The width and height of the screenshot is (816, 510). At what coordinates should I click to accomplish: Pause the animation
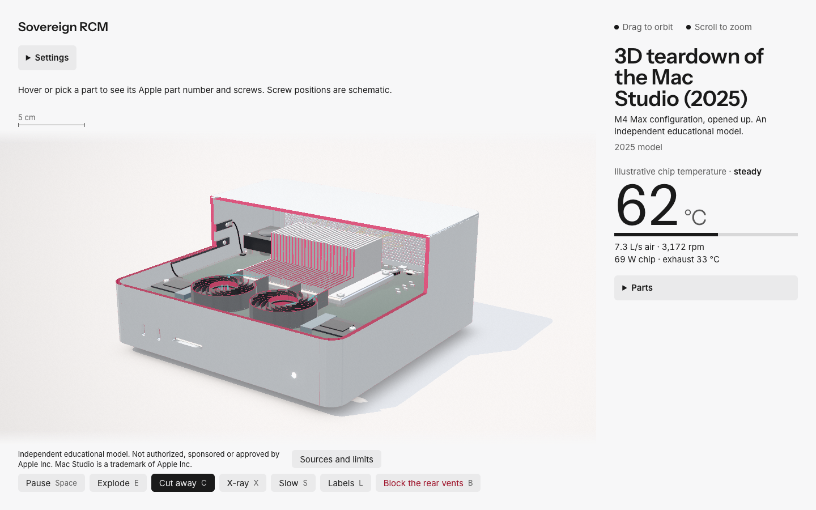(x=52, y=483)
